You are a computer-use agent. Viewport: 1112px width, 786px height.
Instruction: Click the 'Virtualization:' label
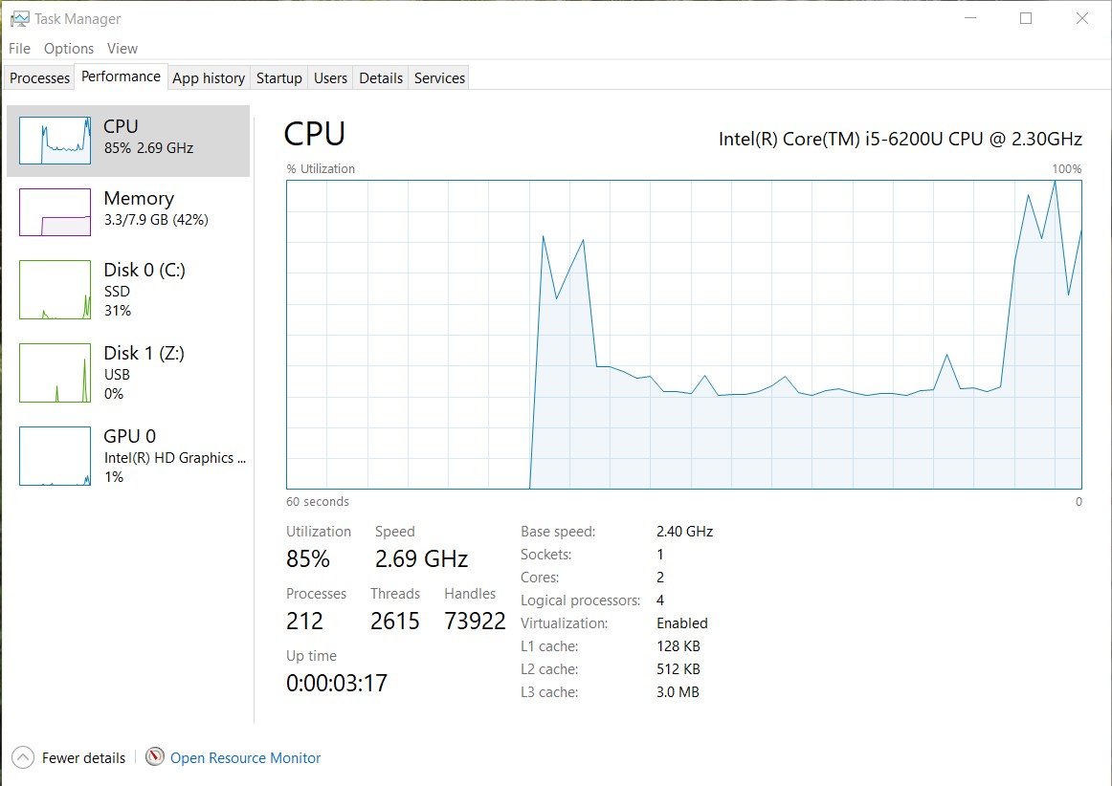(x=564, y=623)
